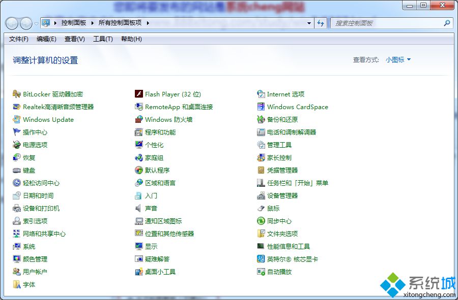Click the 日期和时间 clock icon
Viewport: 458px width, 300px height.
17,196
